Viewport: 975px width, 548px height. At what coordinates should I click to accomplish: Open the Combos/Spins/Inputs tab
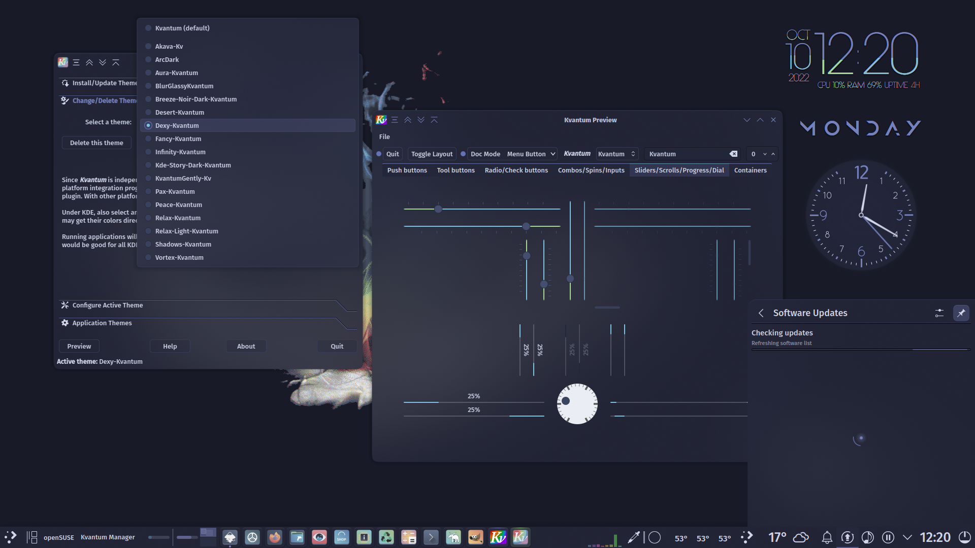pos(591,170)
